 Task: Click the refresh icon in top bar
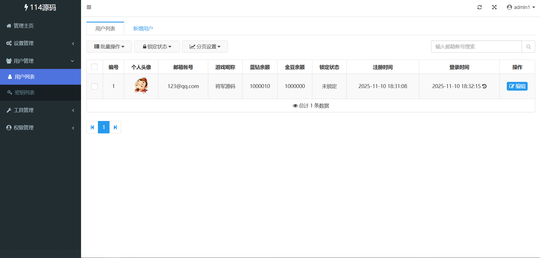click(479, 7)
